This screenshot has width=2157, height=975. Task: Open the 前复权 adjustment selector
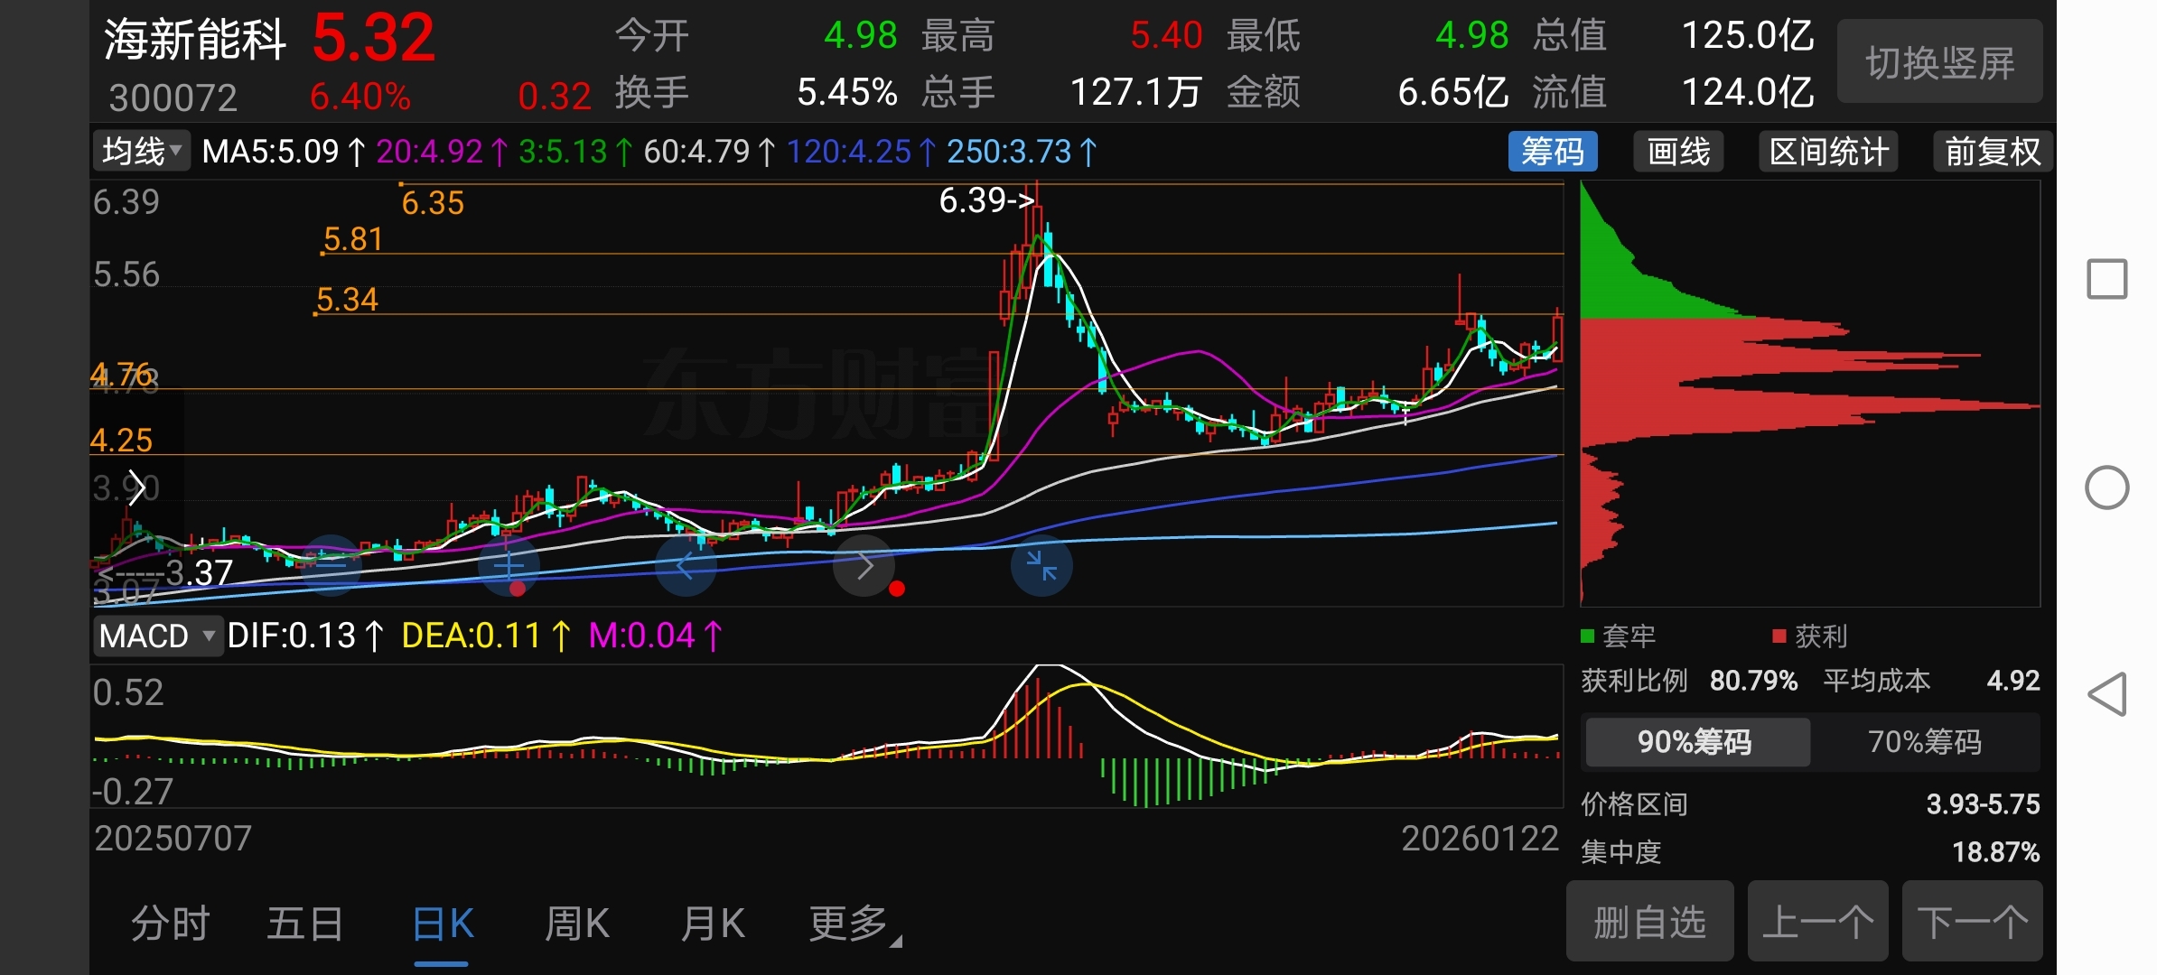(x=1992, y=152)
